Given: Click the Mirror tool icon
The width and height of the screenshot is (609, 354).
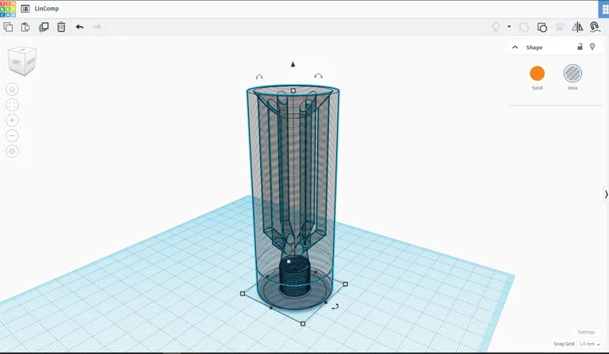Looking at the screenshot, I should click(577, 27).
